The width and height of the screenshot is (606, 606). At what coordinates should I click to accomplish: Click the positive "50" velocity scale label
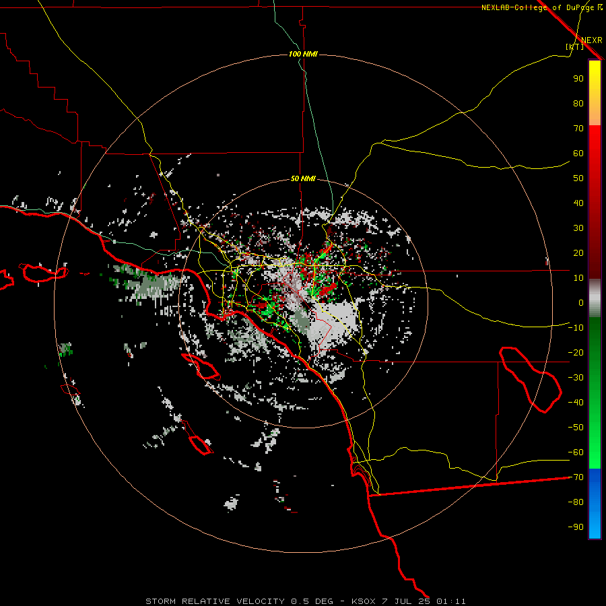(x=578, y=178)
